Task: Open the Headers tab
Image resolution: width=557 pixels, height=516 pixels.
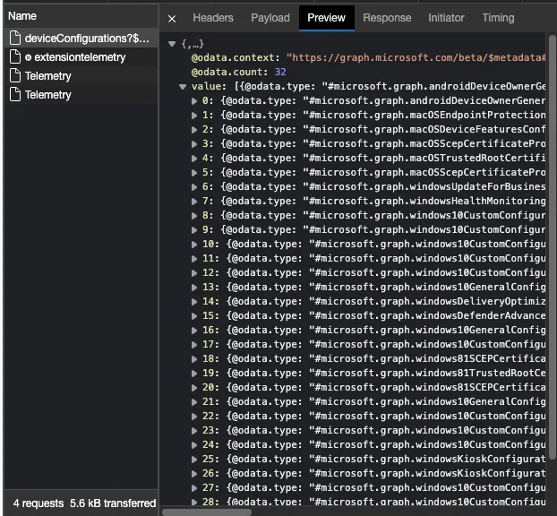Action: tap(213, 18)
